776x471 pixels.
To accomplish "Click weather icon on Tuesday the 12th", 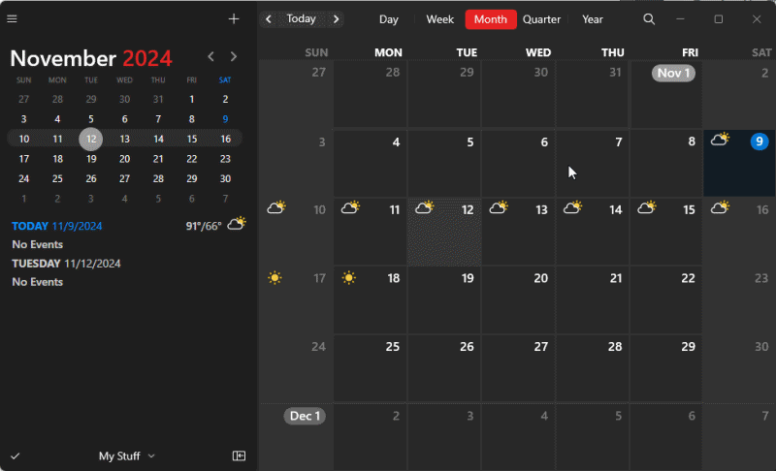I will 424,207.
